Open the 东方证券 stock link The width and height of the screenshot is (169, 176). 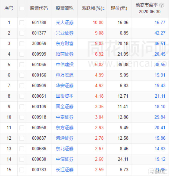pyautogui.click(x=65, y=128)
